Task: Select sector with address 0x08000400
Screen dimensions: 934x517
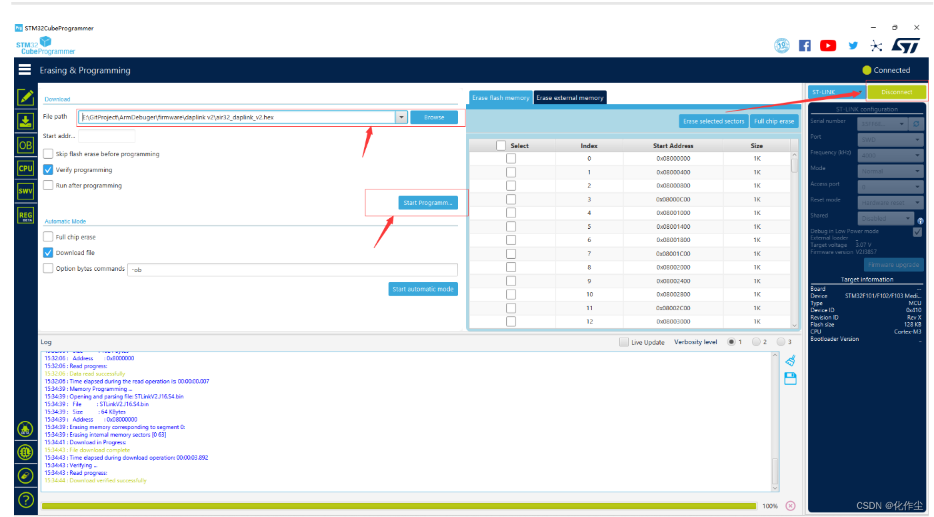Action: click(x=511, y=172)
